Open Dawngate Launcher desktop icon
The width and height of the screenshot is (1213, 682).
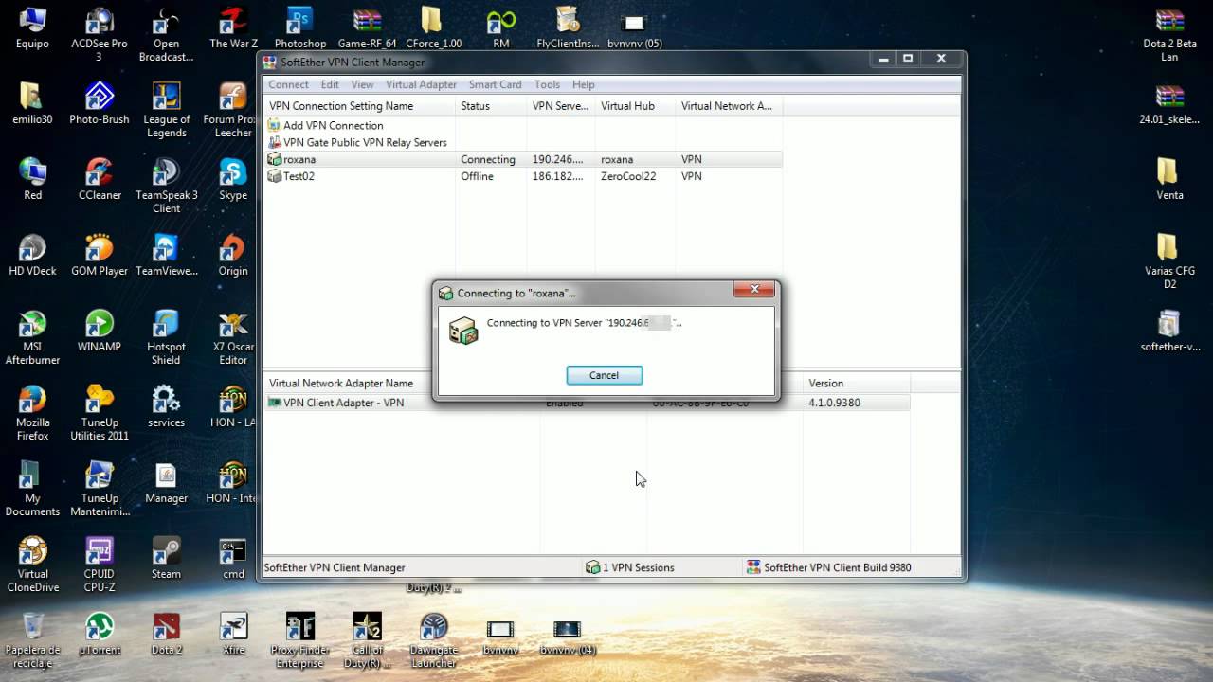[x=433, y=640]
